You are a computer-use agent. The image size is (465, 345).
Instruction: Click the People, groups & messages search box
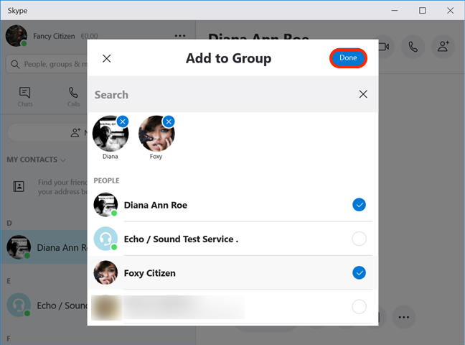pyautogui.click(x=47, y=64)
